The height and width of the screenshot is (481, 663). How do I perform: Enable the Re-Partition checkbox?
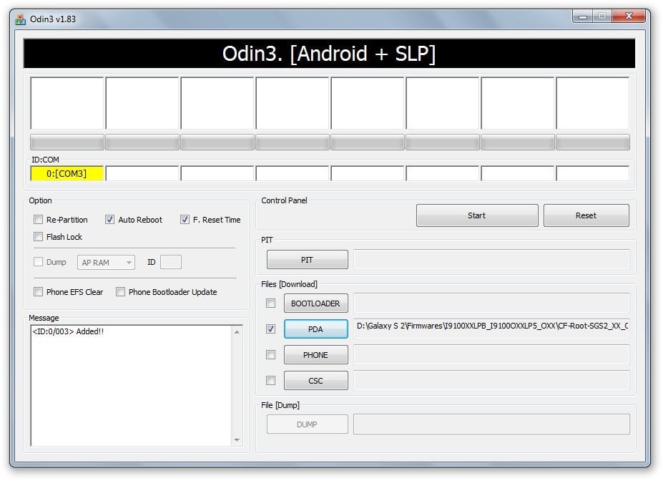click(x=39, y=220)
